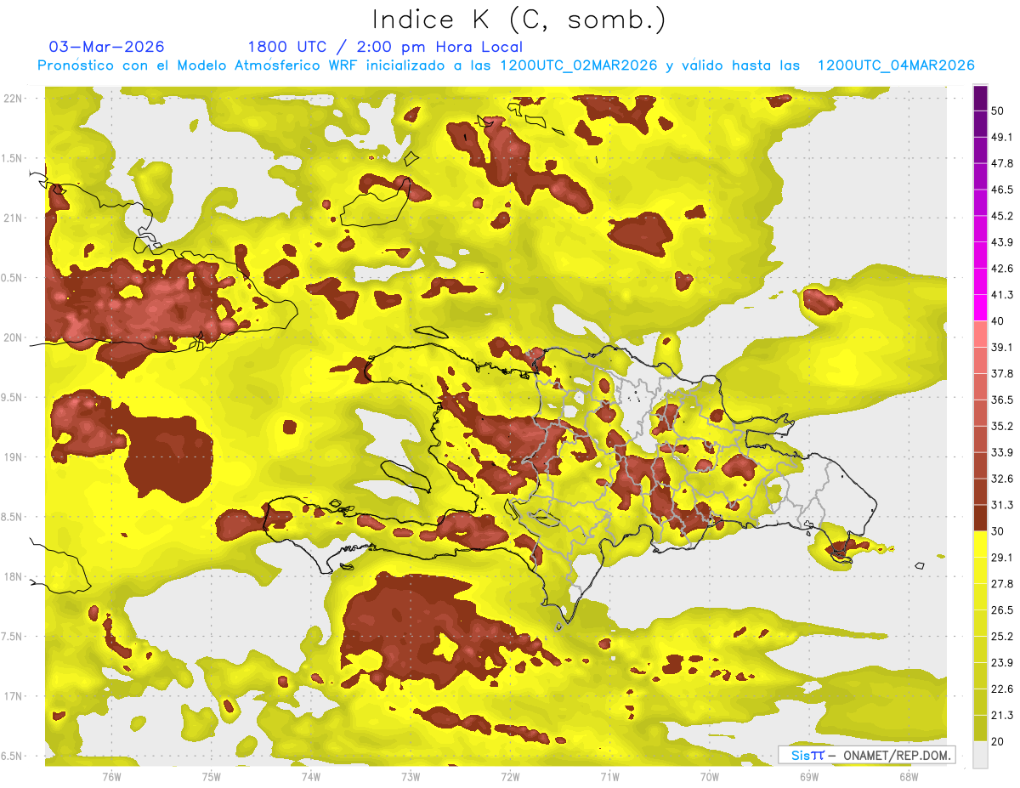Click the '22N' latitude label
This screenshot has width=1020, height=788.
coord(13,99)
